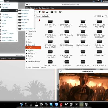Open the forward history dropdown arrow
This screenshot has width=108, height=108.
pyautogui.click(x=37, y=12)
